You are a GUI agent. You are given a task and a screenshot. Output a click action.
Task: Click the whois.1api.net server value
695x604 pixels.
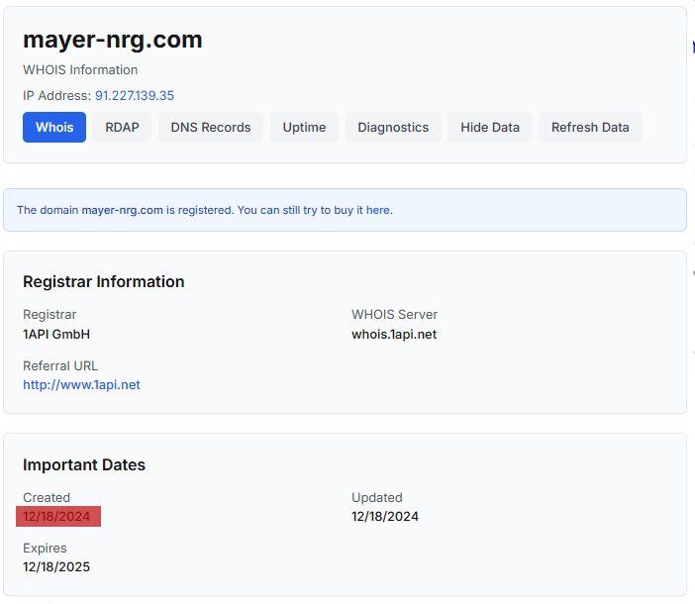(x=394, y=335)
